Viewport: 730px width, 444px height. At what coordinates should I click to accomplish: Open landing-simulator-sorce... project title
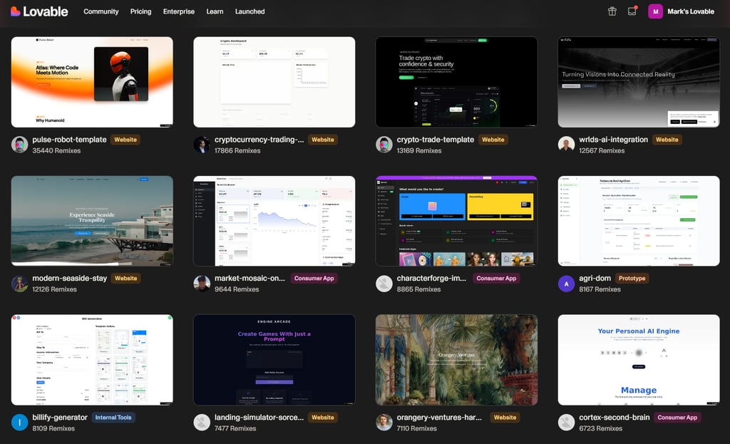click(x=259, y=417)
